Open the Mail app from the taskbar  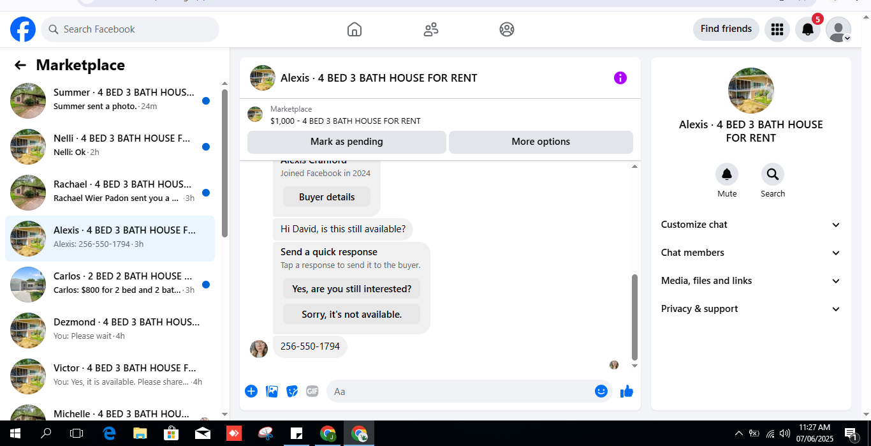coord(202,433)
